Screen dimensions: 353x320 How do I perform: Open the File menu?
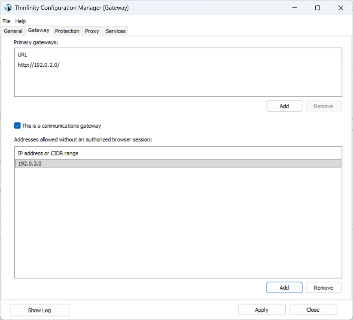6,21
